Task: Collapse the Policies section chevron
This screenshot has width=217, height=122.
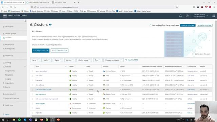Action: tap(25, 67)
